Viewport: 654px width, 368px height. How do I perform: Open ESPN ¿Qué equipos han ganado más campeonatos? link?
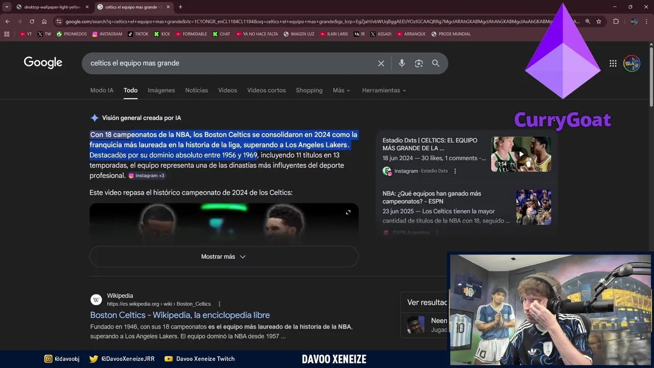pos(432,197)
